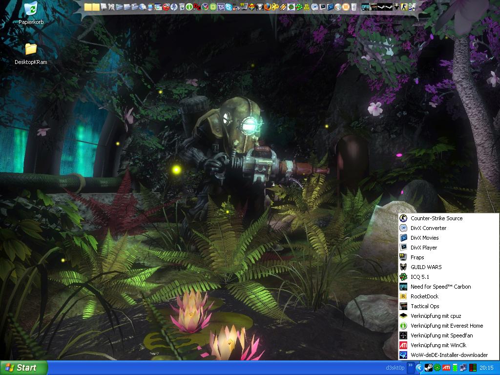Open Skype from the top dock
500x375 pixels.
pos(229,7)
